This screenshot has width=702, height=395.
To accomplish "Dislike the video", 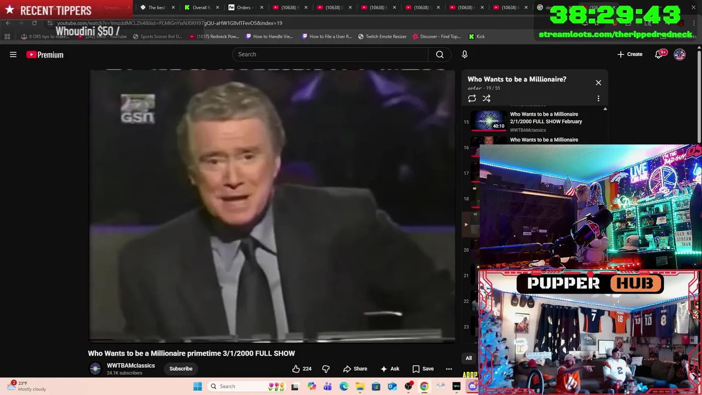I will (x=326, y=369).
